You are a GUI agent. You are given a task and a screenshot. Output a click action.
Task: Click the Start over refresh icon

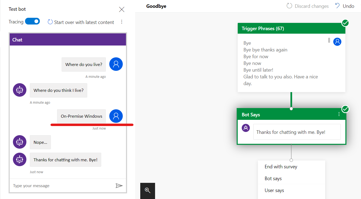point(50,22)
